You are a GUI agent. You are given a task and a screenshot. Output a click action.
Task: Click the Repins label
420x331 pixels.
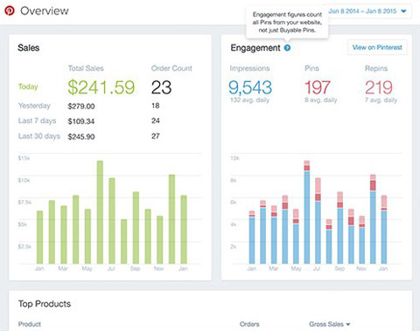pyautogui.click(x=376, y=68)
